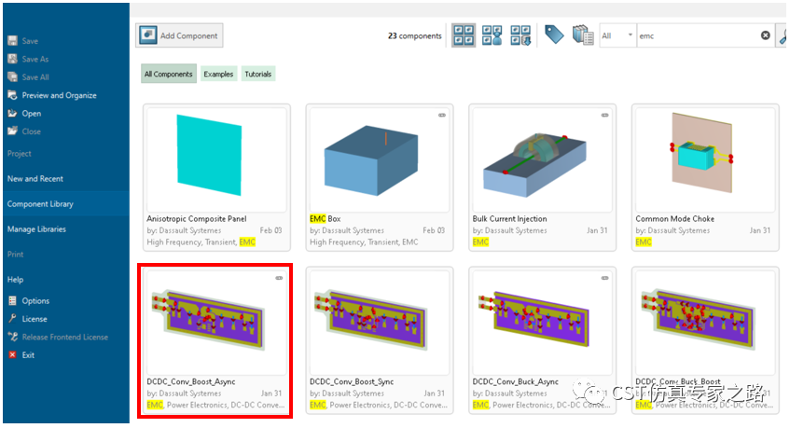Click the Save disk icon
This screenshot has width=790, height=428.
(x=13, y=41)
